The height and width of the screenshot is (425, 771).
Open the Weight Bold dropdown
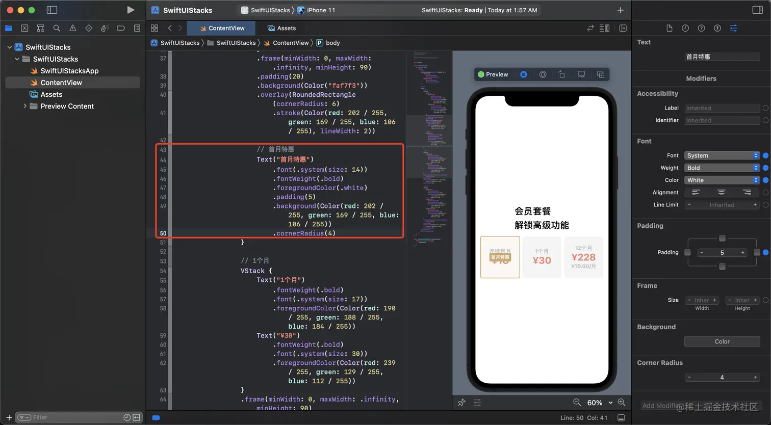(722, 168)
